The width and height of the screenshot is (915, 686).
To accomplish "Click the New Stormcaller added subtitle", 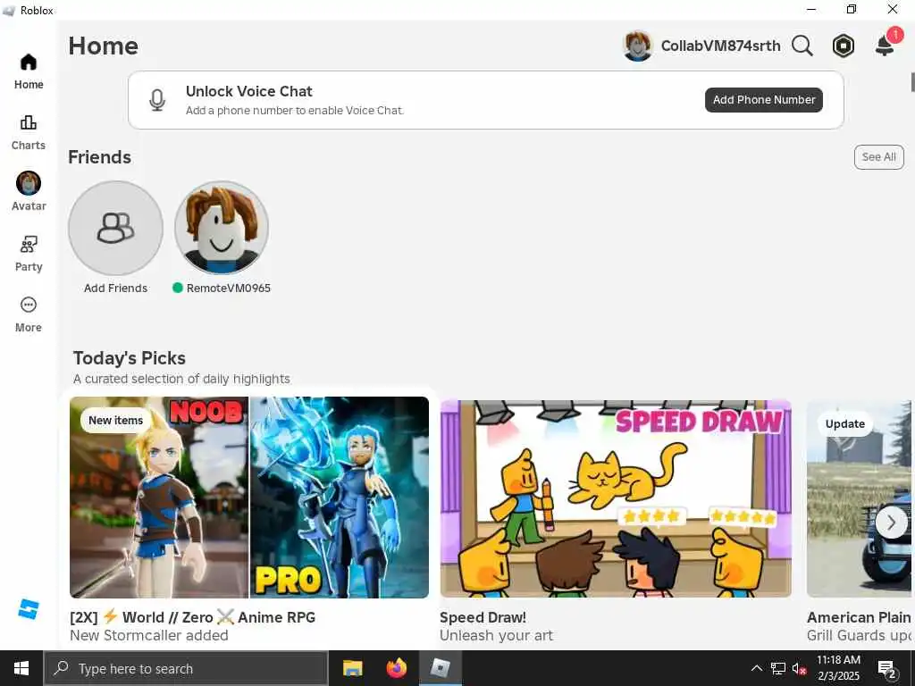I will pos(149,635).
